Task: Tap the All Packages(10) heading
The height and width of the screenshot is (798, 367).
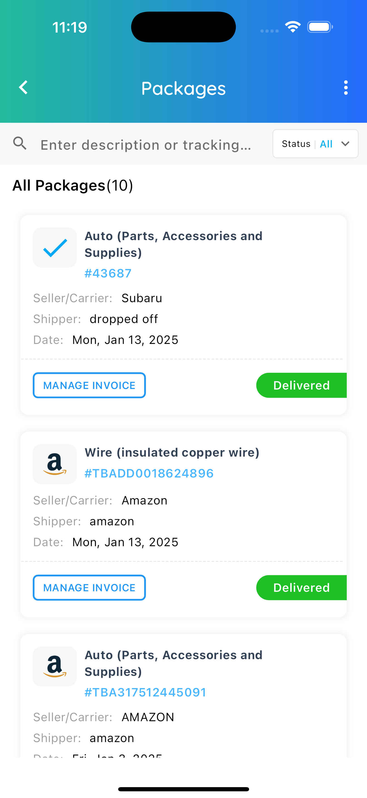Action: click(x=73, y=186)
